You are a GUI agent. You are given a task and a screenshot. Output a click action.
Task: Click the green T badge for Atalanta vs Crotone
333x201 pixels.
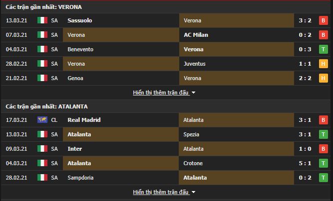click(323, 163)
